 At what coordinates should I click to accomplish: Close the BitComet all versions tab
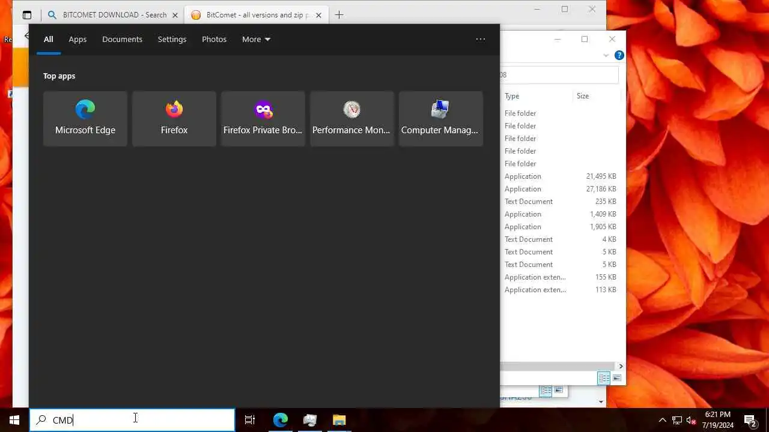pyautogui.click(x=318, y=15)
